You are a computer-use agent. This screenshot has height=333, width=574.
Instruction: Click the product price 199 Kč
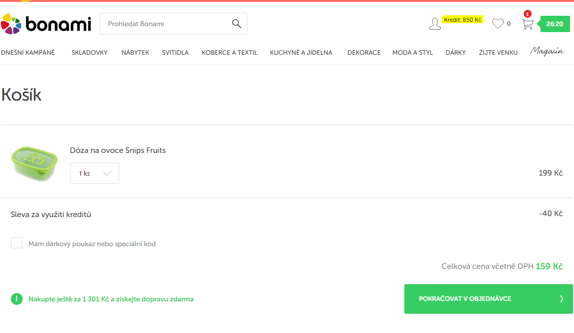[x=550, y=173]
